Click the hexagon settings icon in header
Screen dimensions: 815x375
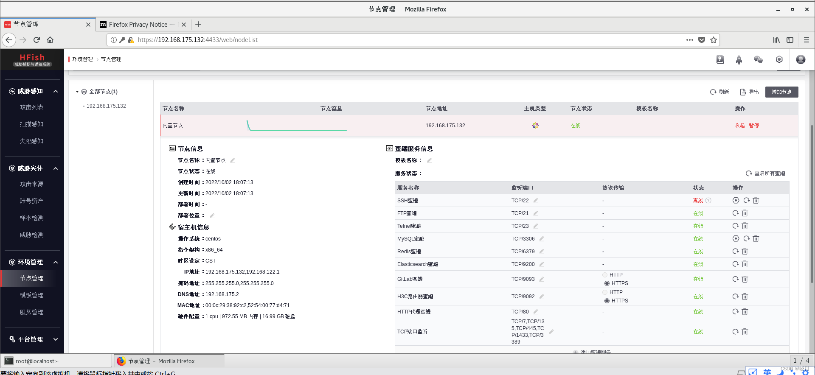click(x=779, y=59)
